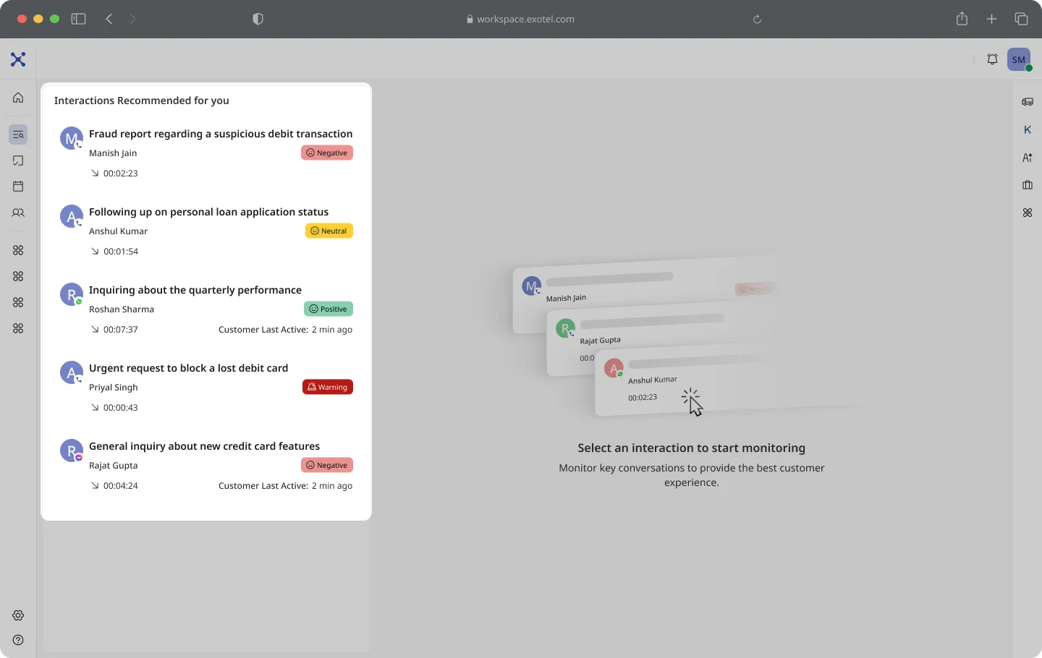Reload the page with the refresh icon
1042x658 pixels.
[757, 20]
